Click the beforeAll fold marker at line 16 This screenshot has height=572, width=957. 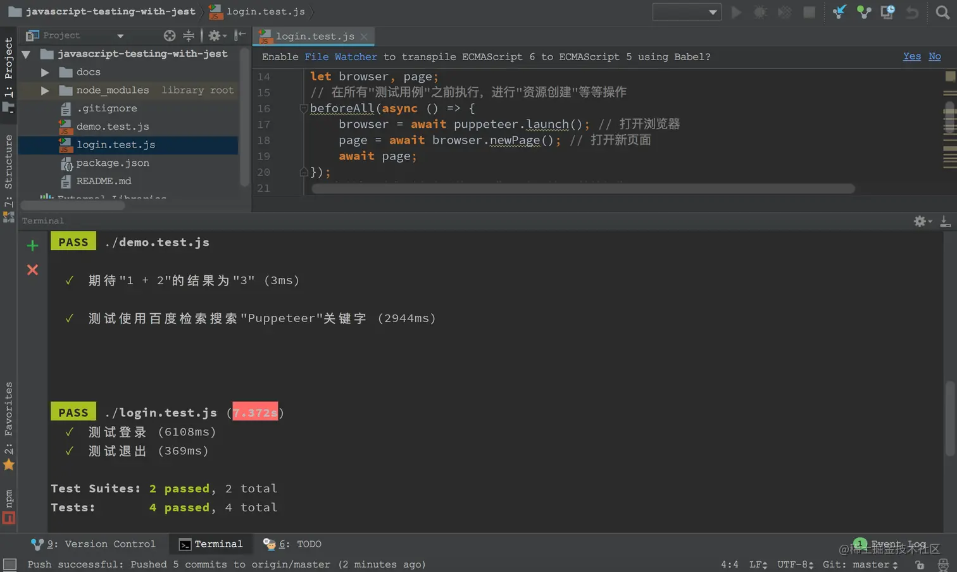303,108
